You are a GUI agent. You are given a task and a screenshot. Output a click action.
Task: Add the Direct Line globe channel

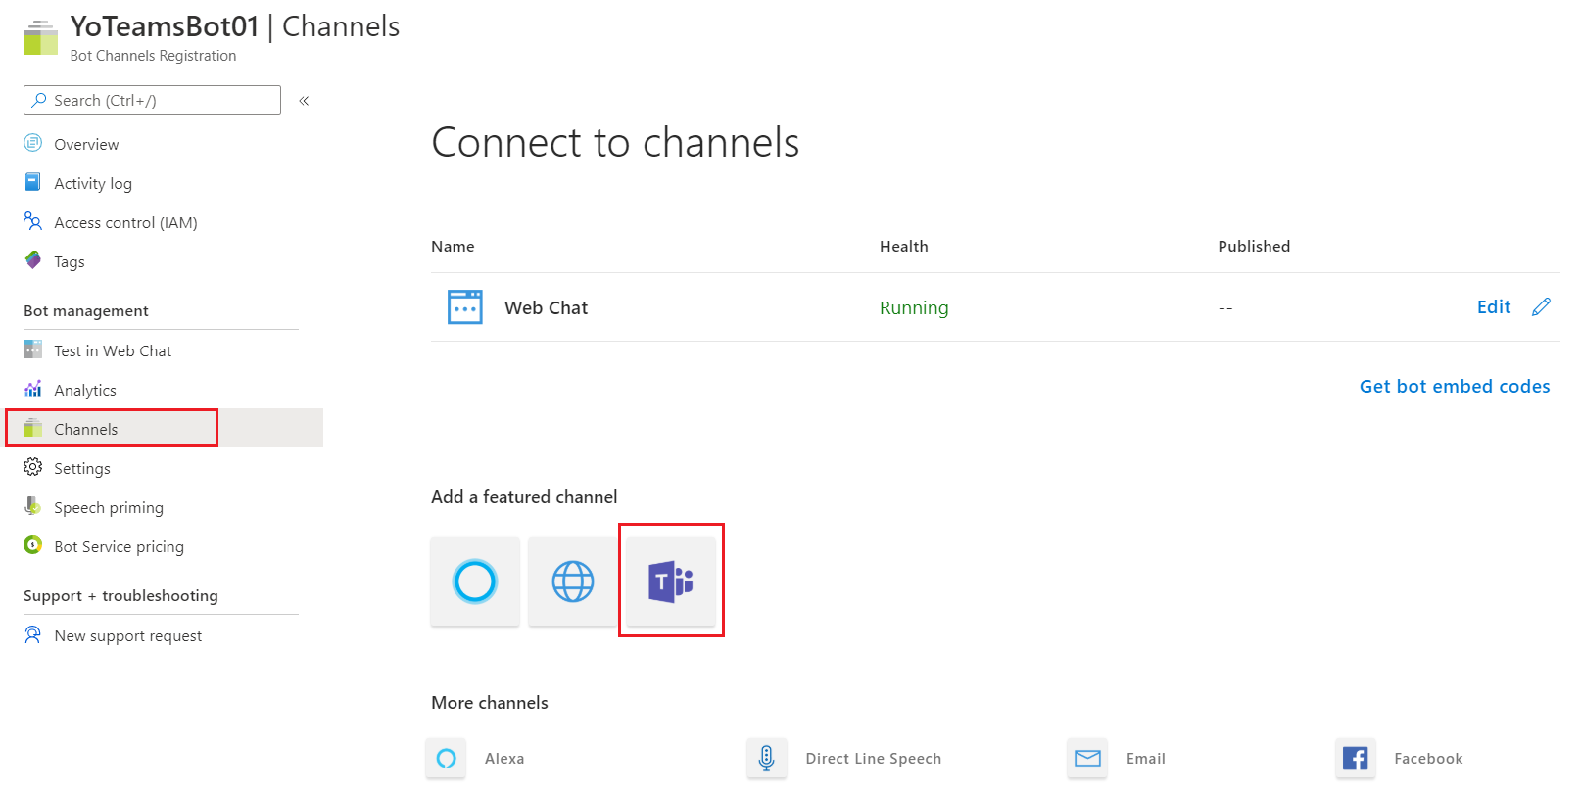(x=573, y=582)
